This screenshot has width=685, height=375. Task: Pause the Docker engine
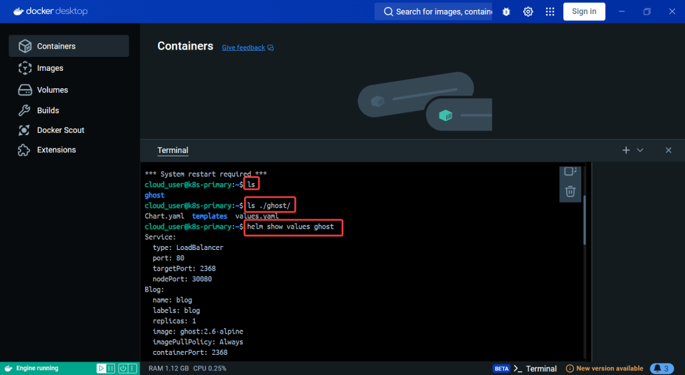(x=112, y=368)
